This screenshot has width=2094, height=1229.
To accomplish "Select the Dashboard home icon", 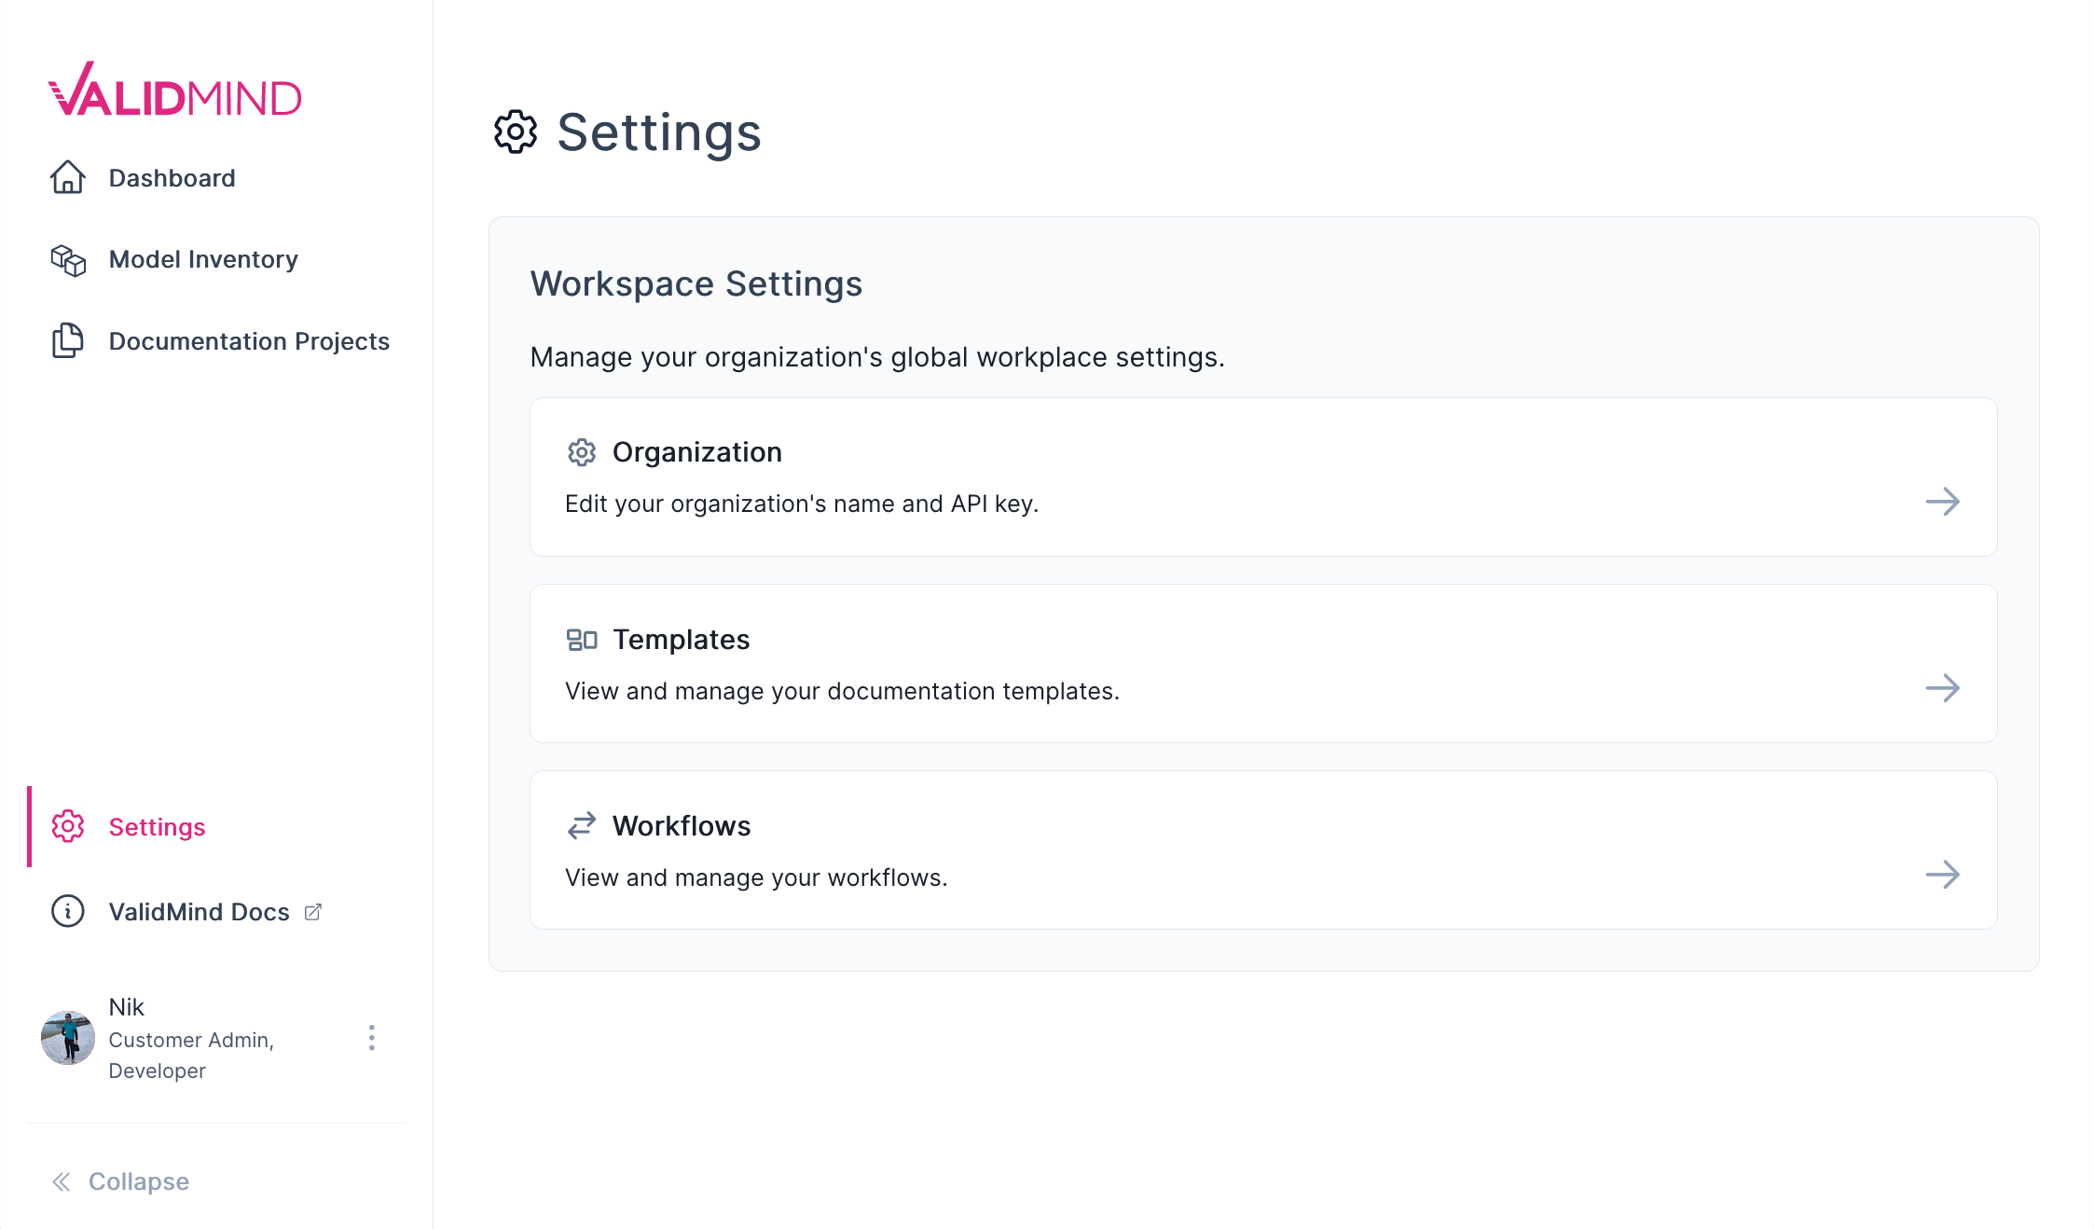I will point(67,177).
